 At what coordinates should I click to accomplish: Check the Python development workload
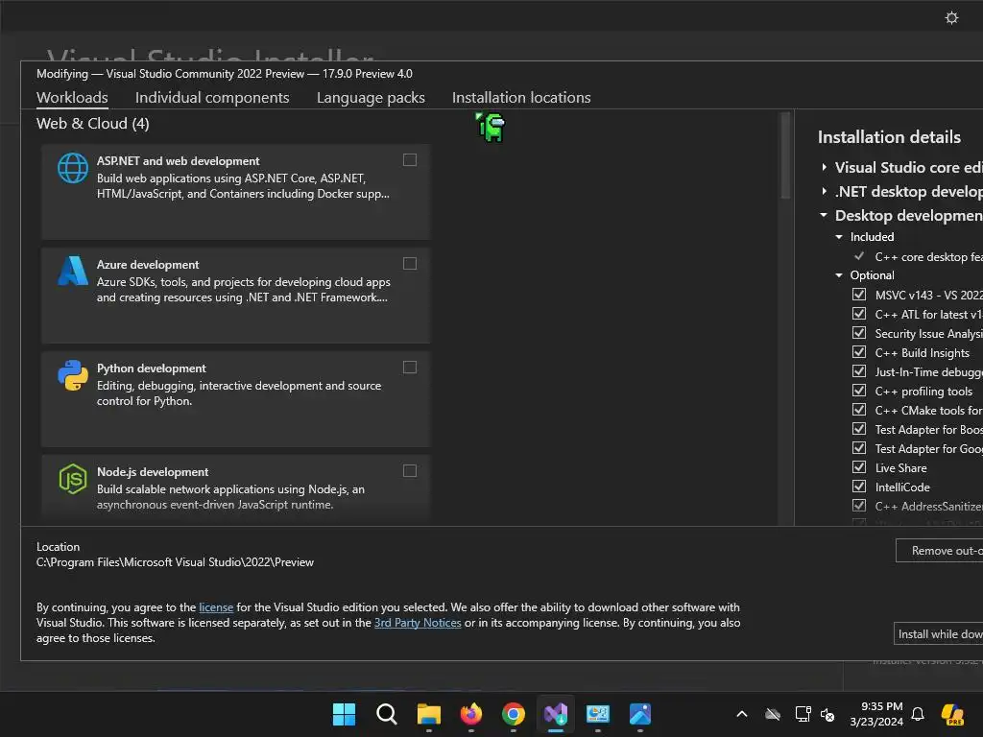(409, 368)
